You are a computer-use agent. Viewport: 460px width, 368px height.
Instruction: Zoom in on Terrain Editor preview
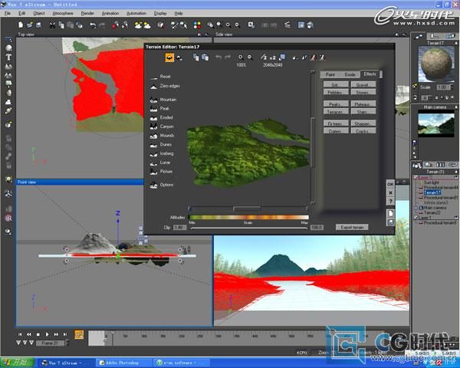click(240, 58)
